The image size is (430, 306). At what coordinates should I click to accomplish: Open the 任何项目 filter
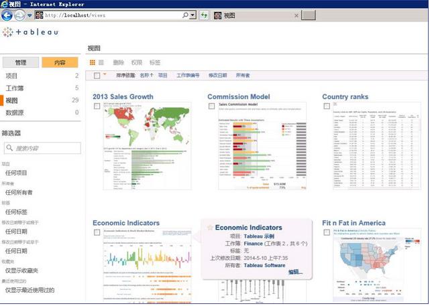pos(16,173)
